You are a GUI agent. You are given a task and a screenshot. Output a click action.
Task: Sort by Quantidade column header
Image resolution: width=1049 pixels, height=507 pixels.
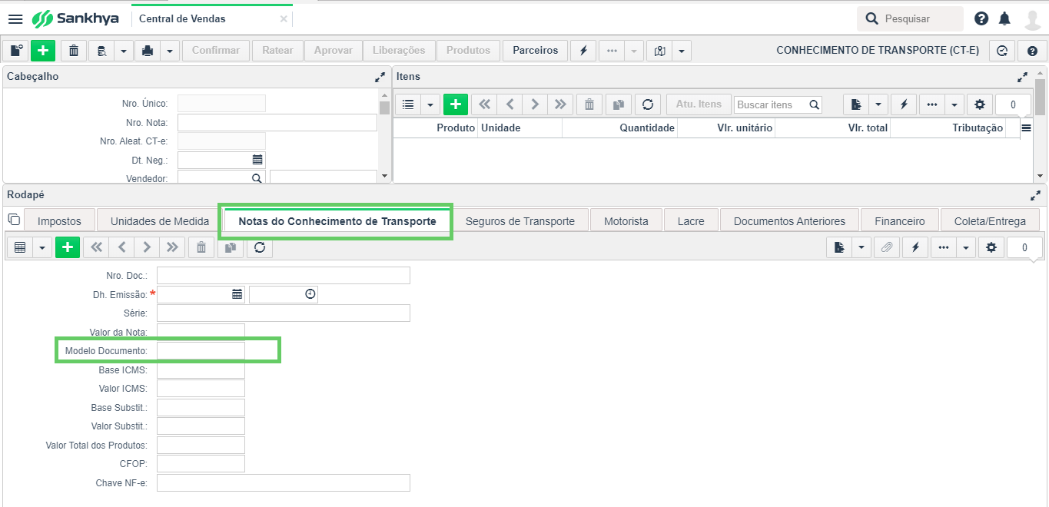pos(647,128)
